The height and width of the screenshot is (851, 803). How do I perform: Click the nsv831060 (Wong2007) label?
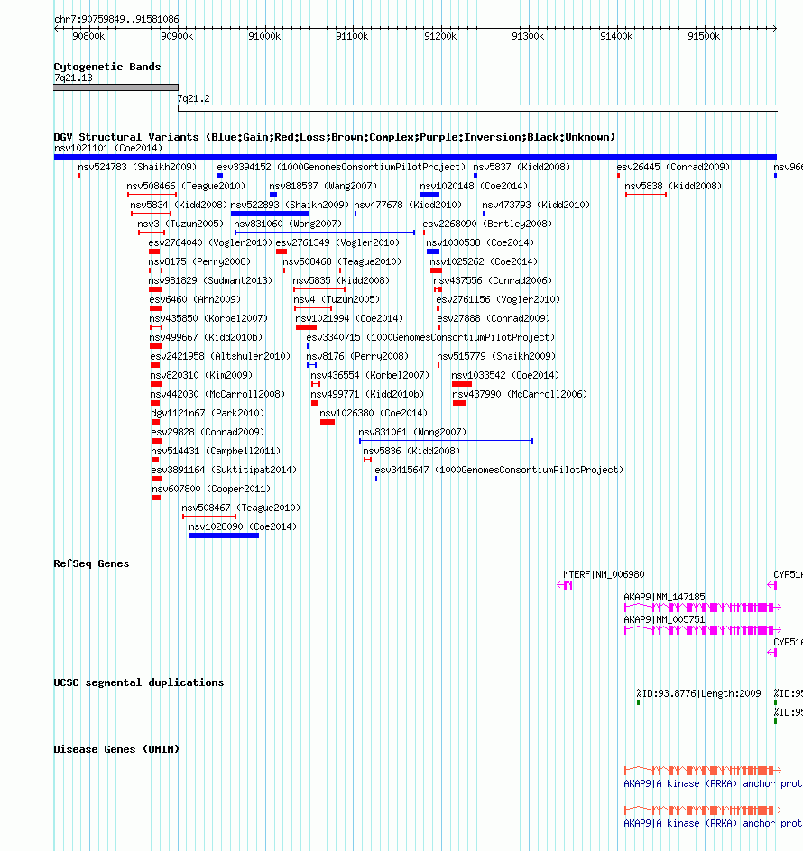(x=288, y=224)
